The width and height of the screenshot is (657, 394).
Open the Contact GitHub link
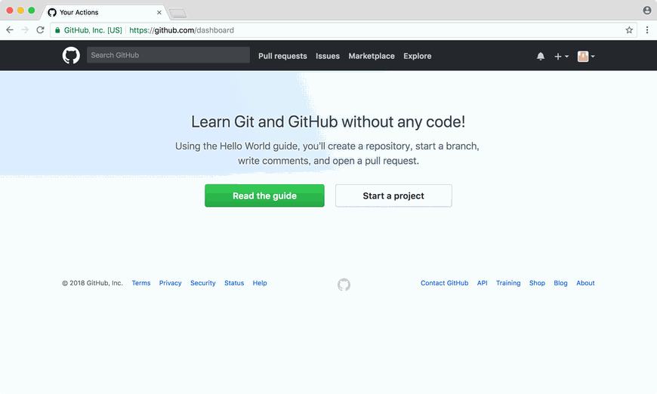click(x=445, y=283)
